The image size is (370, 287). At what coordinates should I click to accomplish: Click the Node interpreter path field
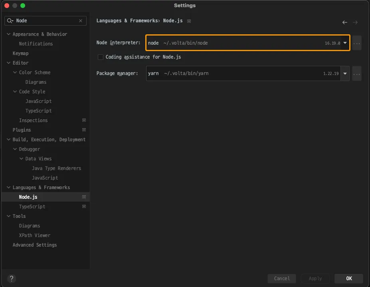248,43
